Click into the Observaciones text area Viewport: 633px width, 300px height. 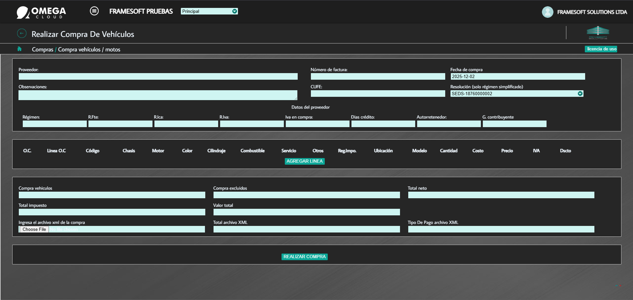(158, 95)
